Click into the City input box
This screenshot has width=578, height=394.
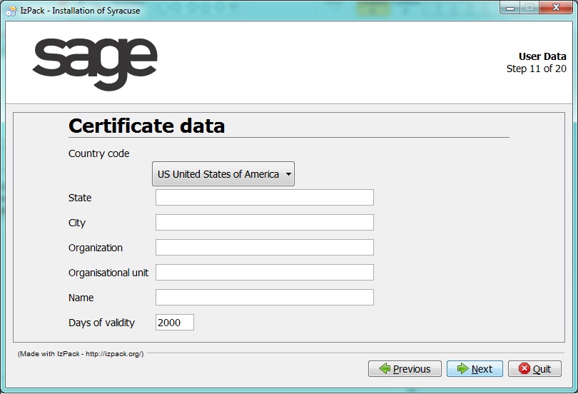264,223
